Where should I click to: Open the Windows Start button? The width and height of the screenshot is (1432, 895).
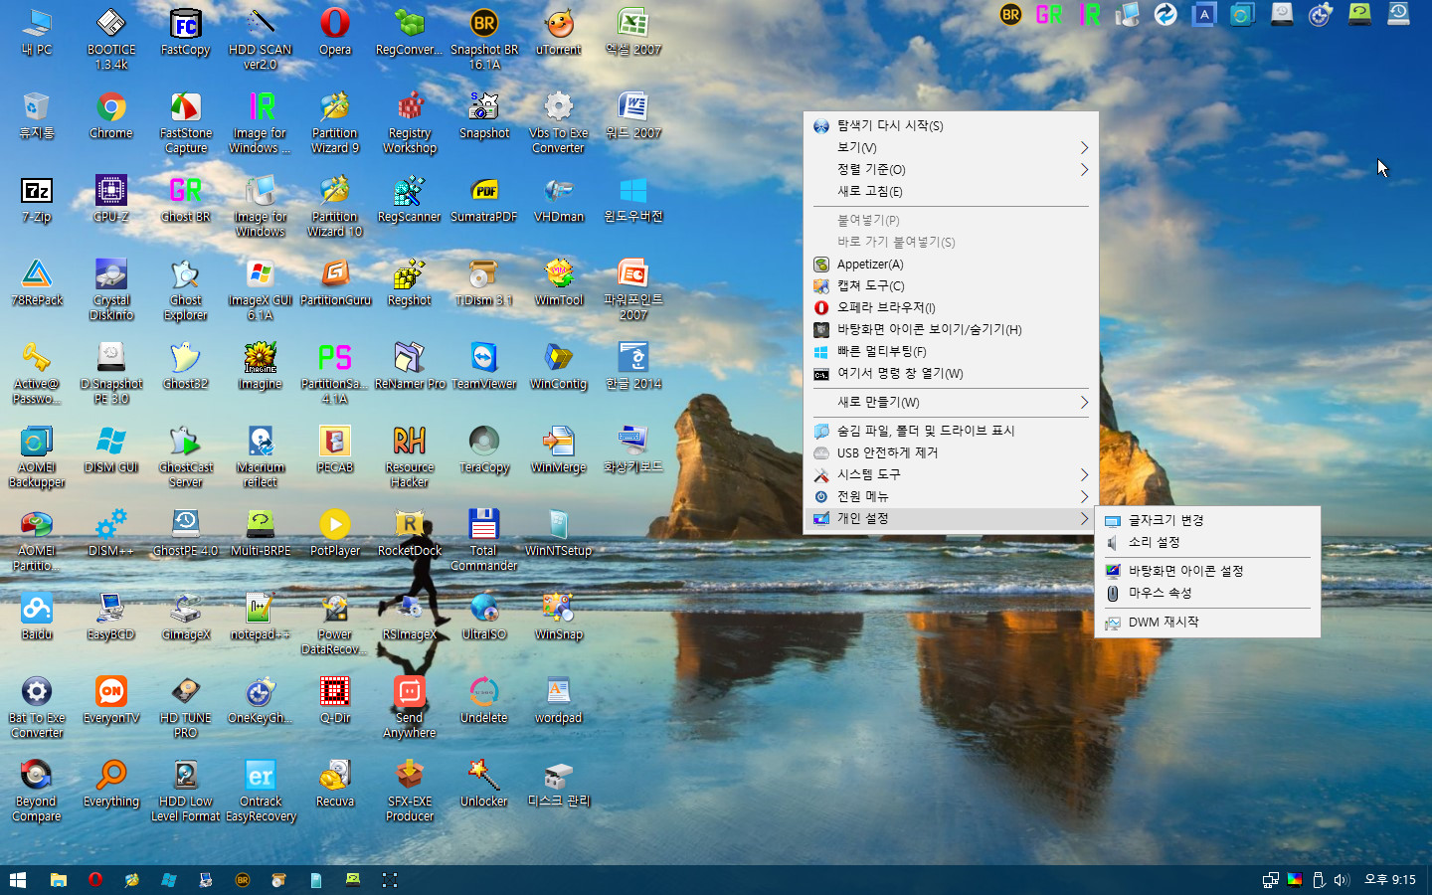click(17, 880)
